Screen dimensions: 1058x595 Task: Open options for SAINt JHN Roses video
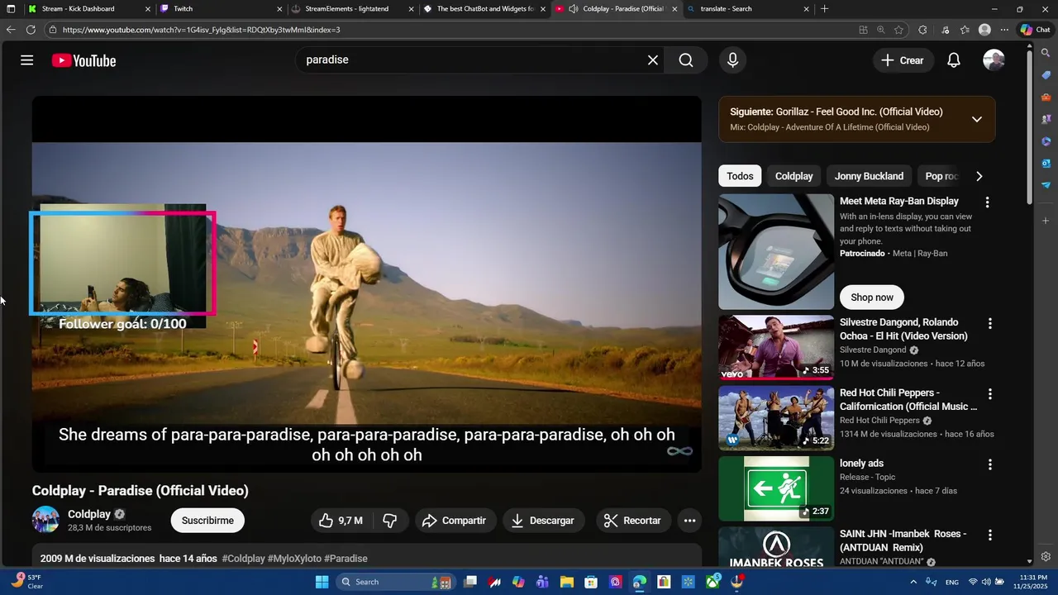coord(989,535)
